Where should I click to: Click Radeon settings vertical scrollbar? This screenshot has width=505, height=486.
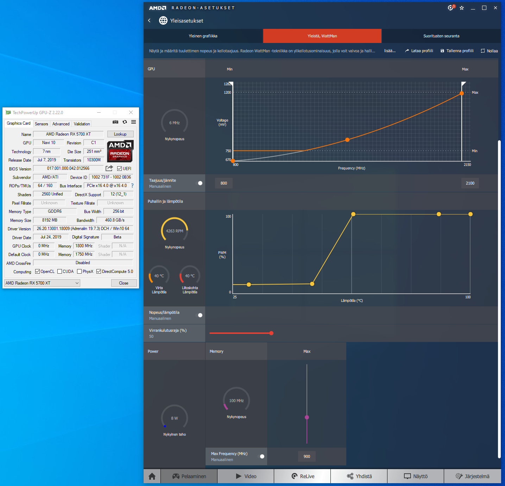(499, 299)
